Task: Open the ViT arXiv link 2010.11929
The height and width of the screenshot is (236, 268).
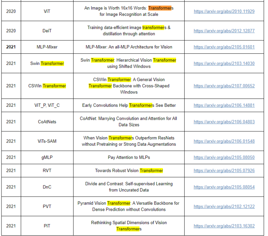Action: tap(224, 11)
